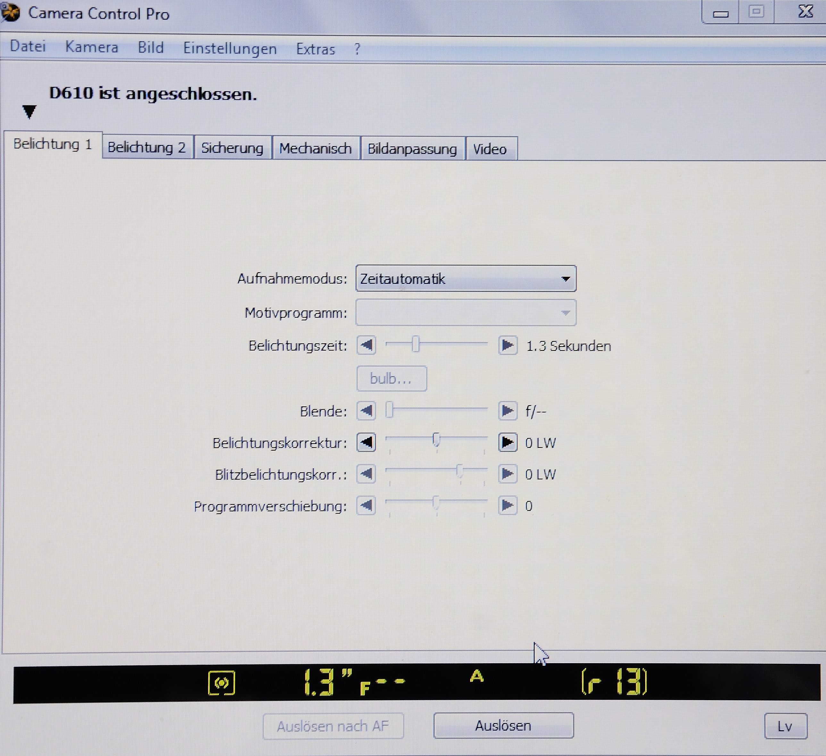Increase Belichtungskorrektur with right arrow
The height and width of the screenshot is (756, 826).
[x=508, y=443]
